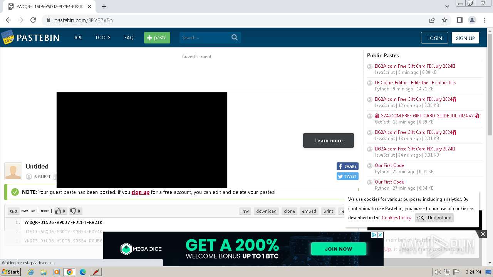Viewport: 493px width, 277px height.
Task: Open File Explorer folder in taskbar
Action: (x=44, y=272)
